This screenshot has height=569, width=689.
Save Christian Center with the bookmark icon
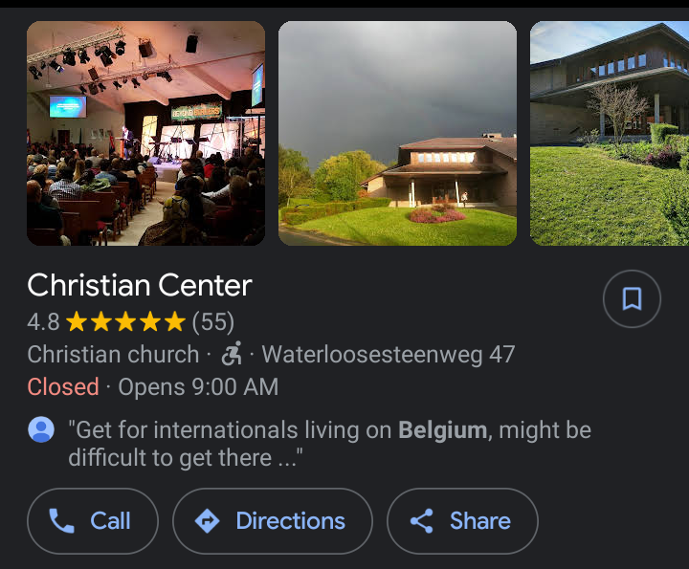click(632, 299)
